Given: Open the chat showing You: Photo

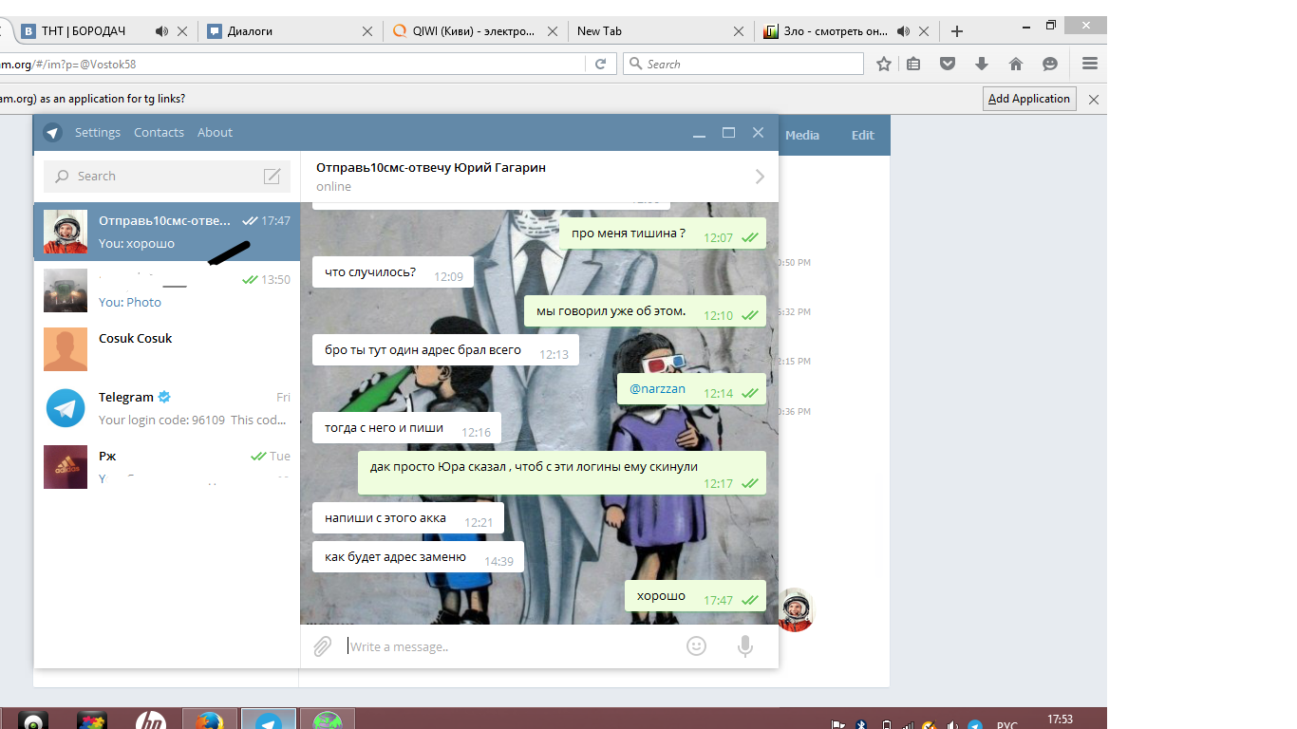Looking at the screenshot, I should pos(167,290).
